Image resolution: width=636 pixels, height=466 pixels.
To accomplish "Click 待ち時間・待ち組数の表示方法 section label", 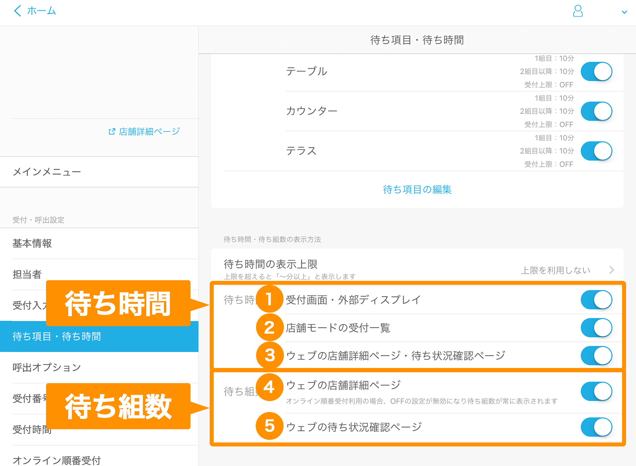I will pos(272,239).
